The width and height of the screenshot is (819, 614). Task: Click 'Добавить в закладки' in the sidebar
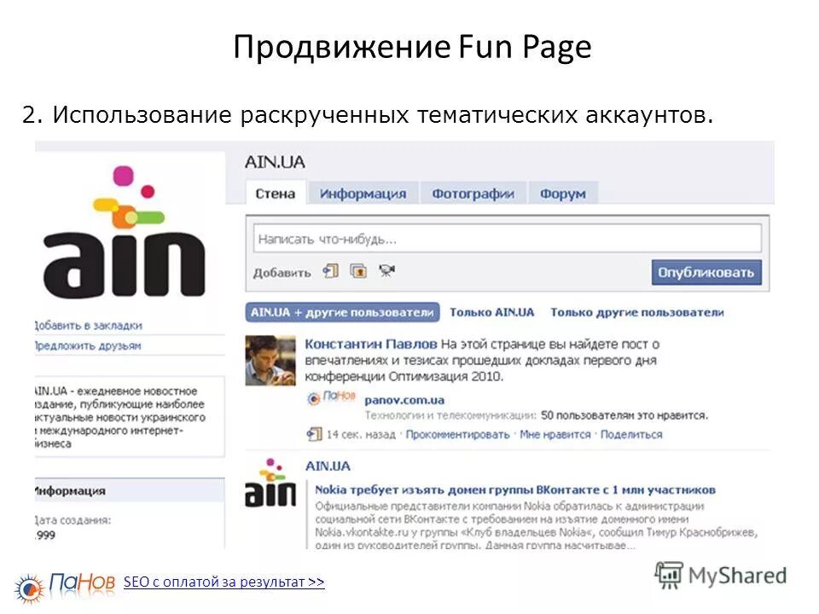88,326
